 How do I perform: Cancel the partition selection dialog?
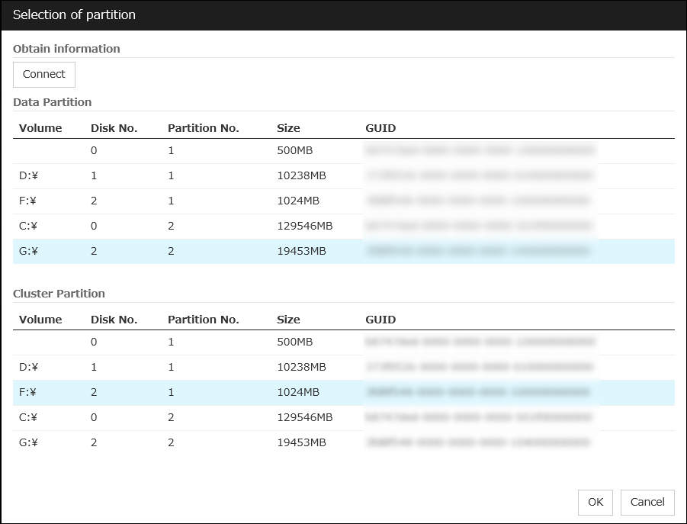tap(647, 502)
